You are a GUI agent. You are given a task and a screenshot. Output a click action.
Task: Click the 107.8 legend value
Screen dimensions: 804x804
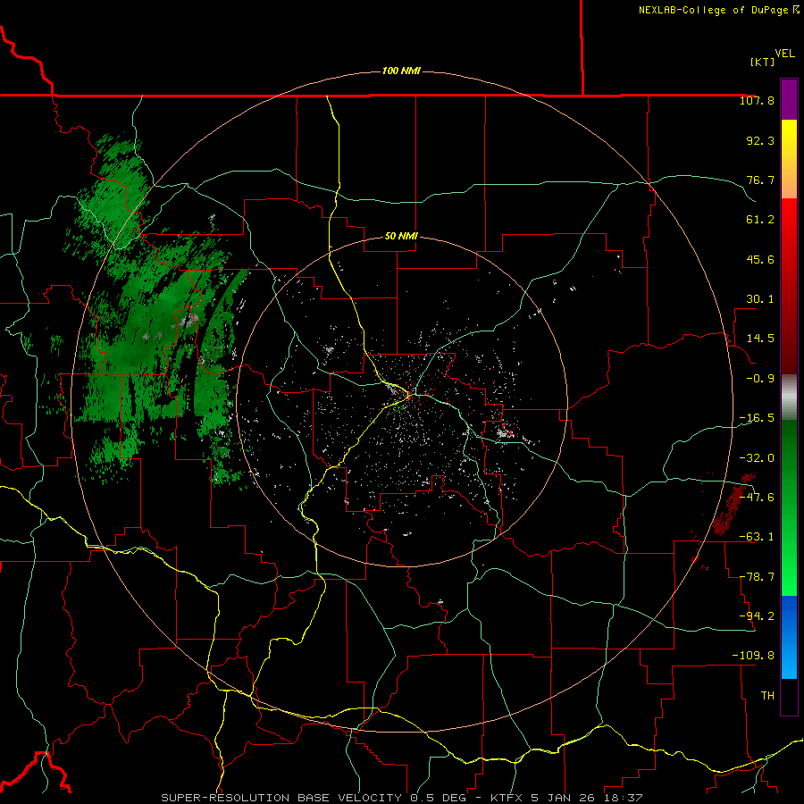click(757, 100)
